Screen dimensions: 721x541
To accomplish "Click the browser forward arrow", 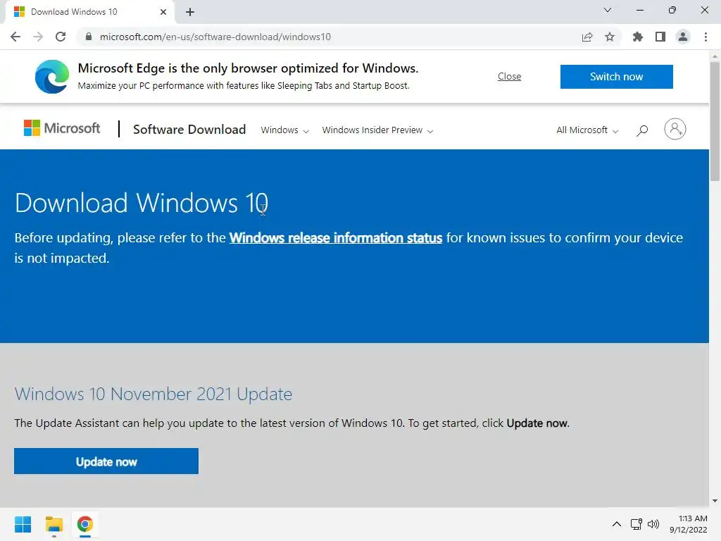I will pos(38,37).
